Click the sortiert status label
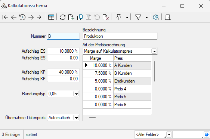210x139 pixels. (x=32, y=135)
